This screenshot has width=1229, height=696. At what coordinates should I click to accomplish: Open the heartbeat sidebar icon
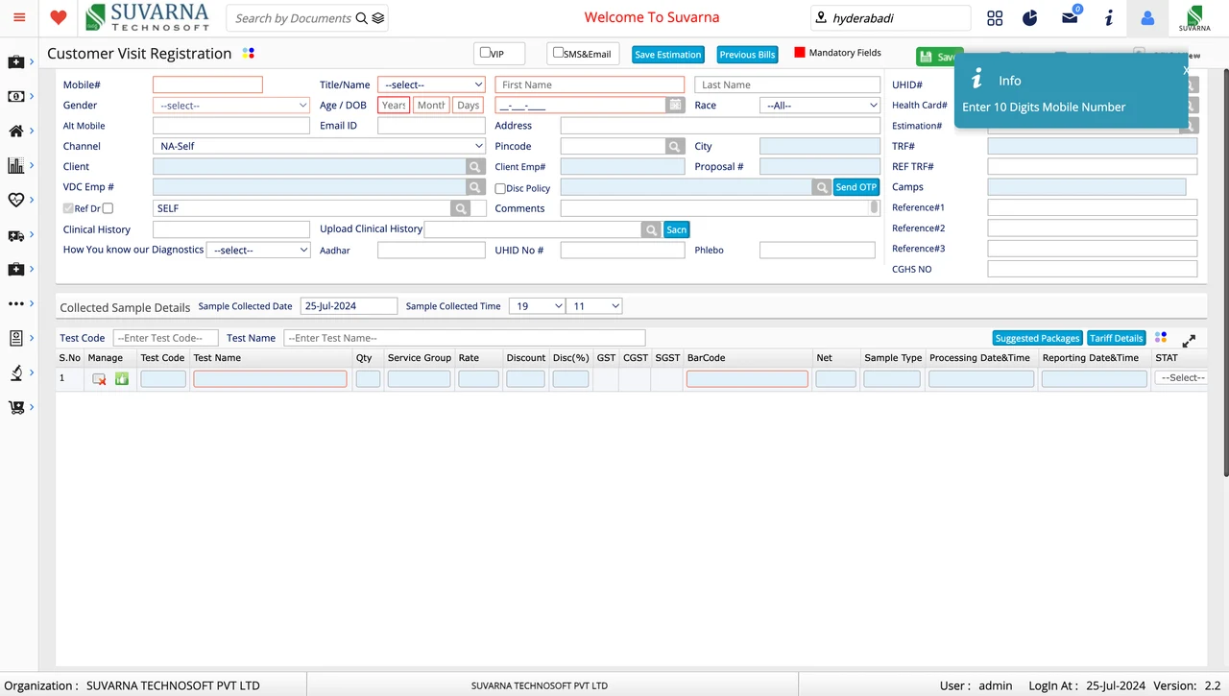coord(16,200)
